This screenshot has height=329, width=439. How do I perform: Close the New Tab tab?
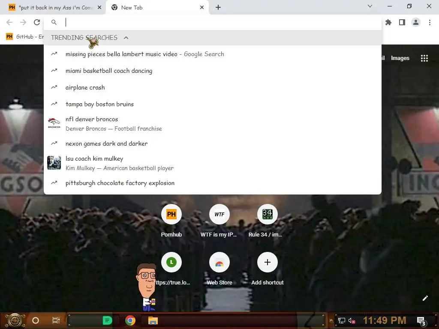click(202, 8)
